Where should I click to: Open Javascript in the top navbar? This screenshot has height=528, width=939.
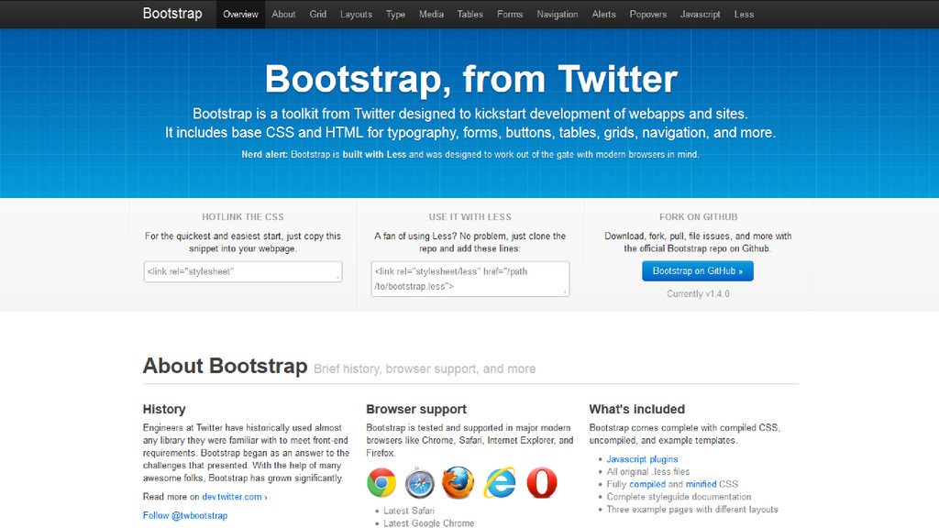tap(700, 15)
